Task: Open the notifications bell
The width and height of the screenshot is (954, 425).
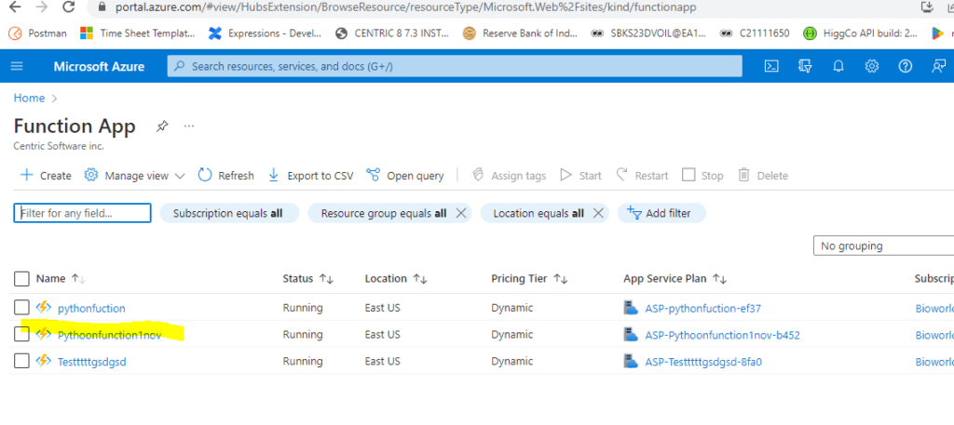Action: tap(838, 66)
